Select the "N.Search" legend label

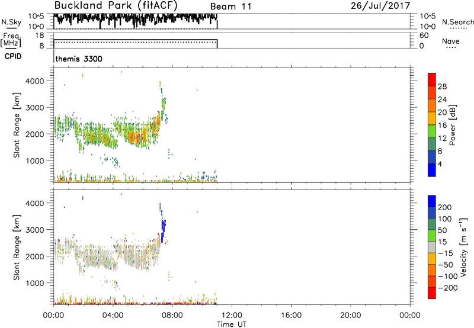pyautogui.click(x=457, y=22)
